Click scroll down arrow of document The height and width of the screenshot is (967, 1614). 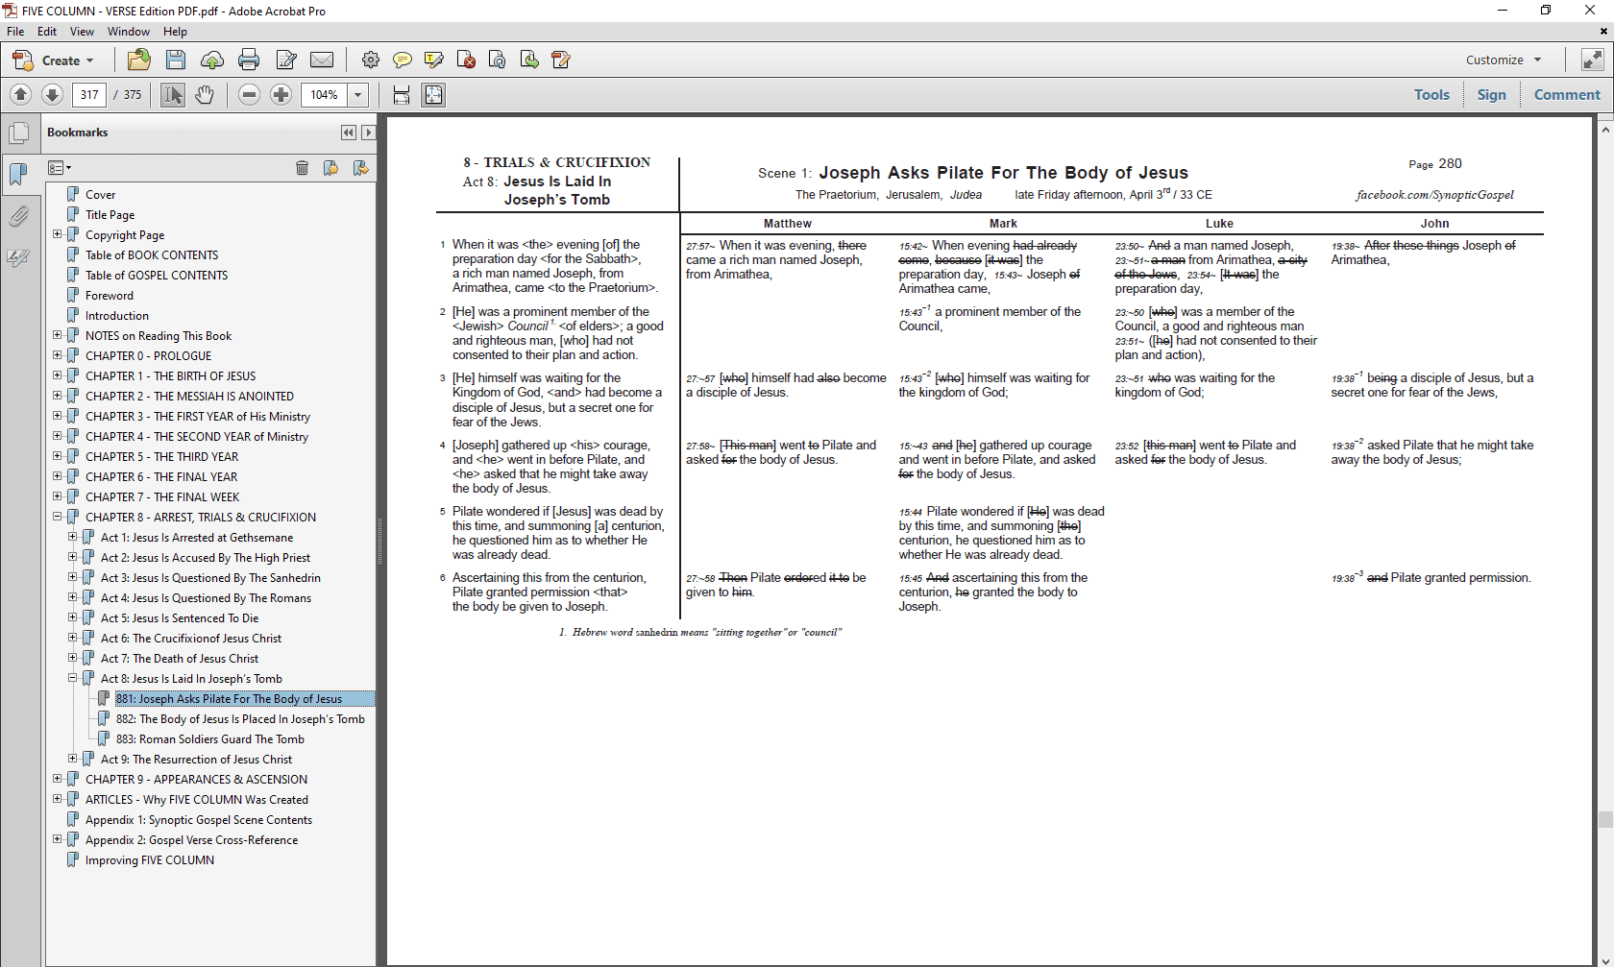click(1605, 959)
